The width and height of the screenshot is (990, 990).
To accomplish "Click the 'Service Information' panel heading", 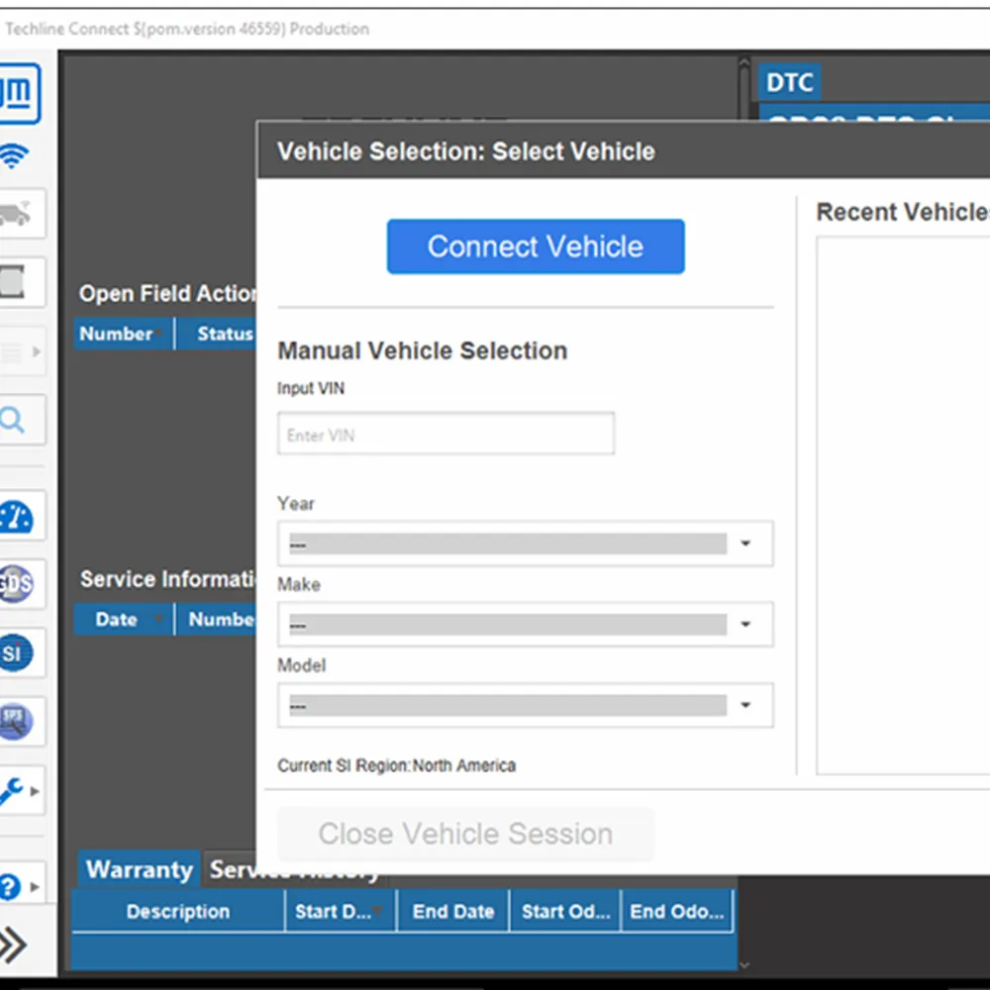I will click(168, 579).
